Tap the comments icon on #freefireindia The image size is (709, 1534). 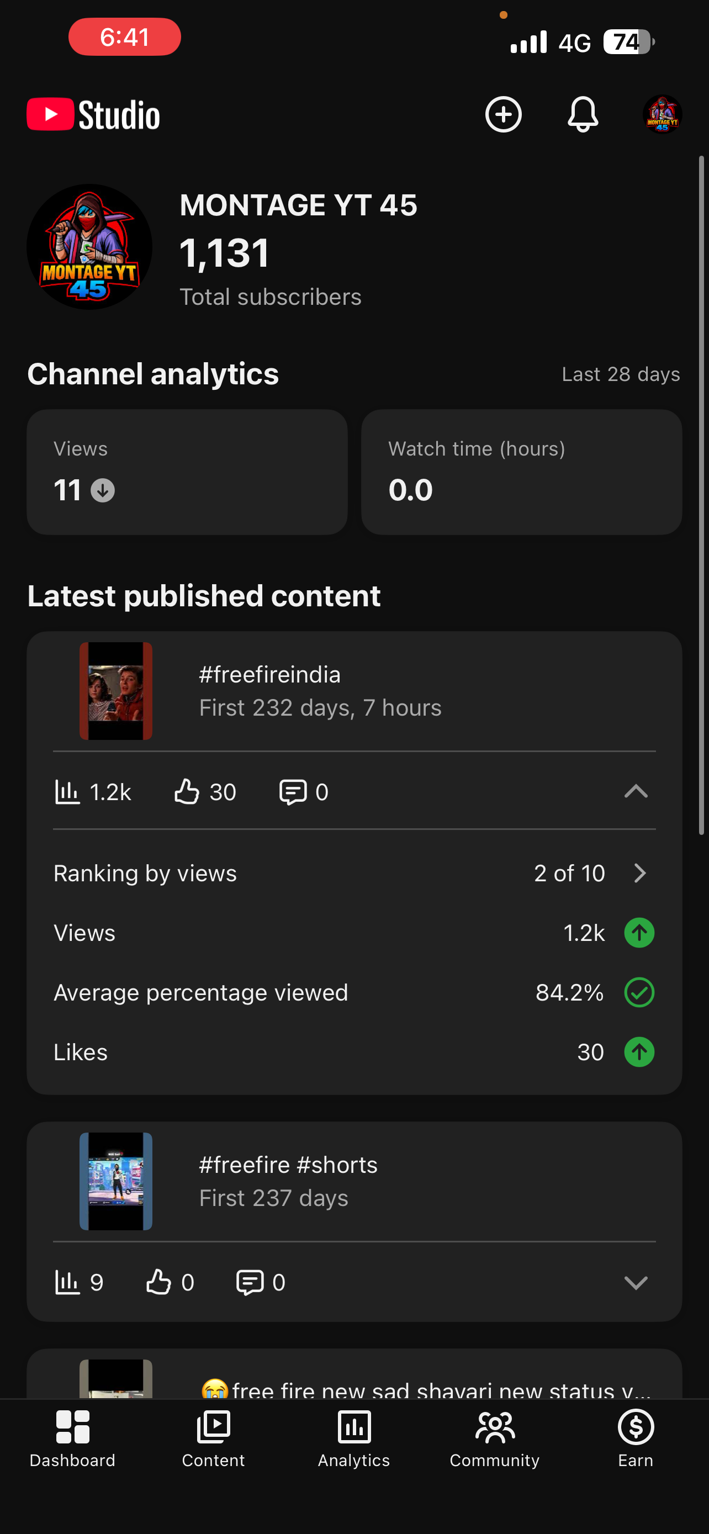pos(293,792)
